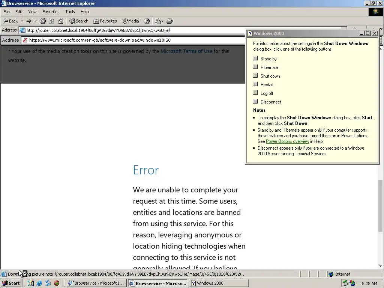Click the Notes heading in the help window
The height and width of the screenshot is (288, 384).
coord(259,110)
